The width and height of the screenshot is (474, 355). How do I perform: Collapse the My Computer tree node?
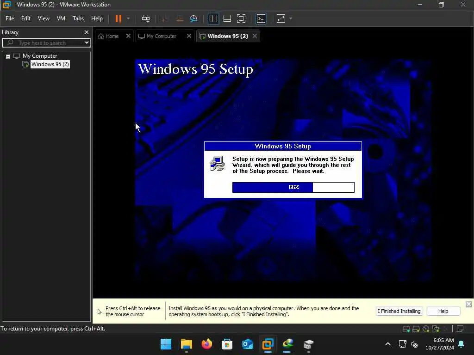(x=8, y=56)
